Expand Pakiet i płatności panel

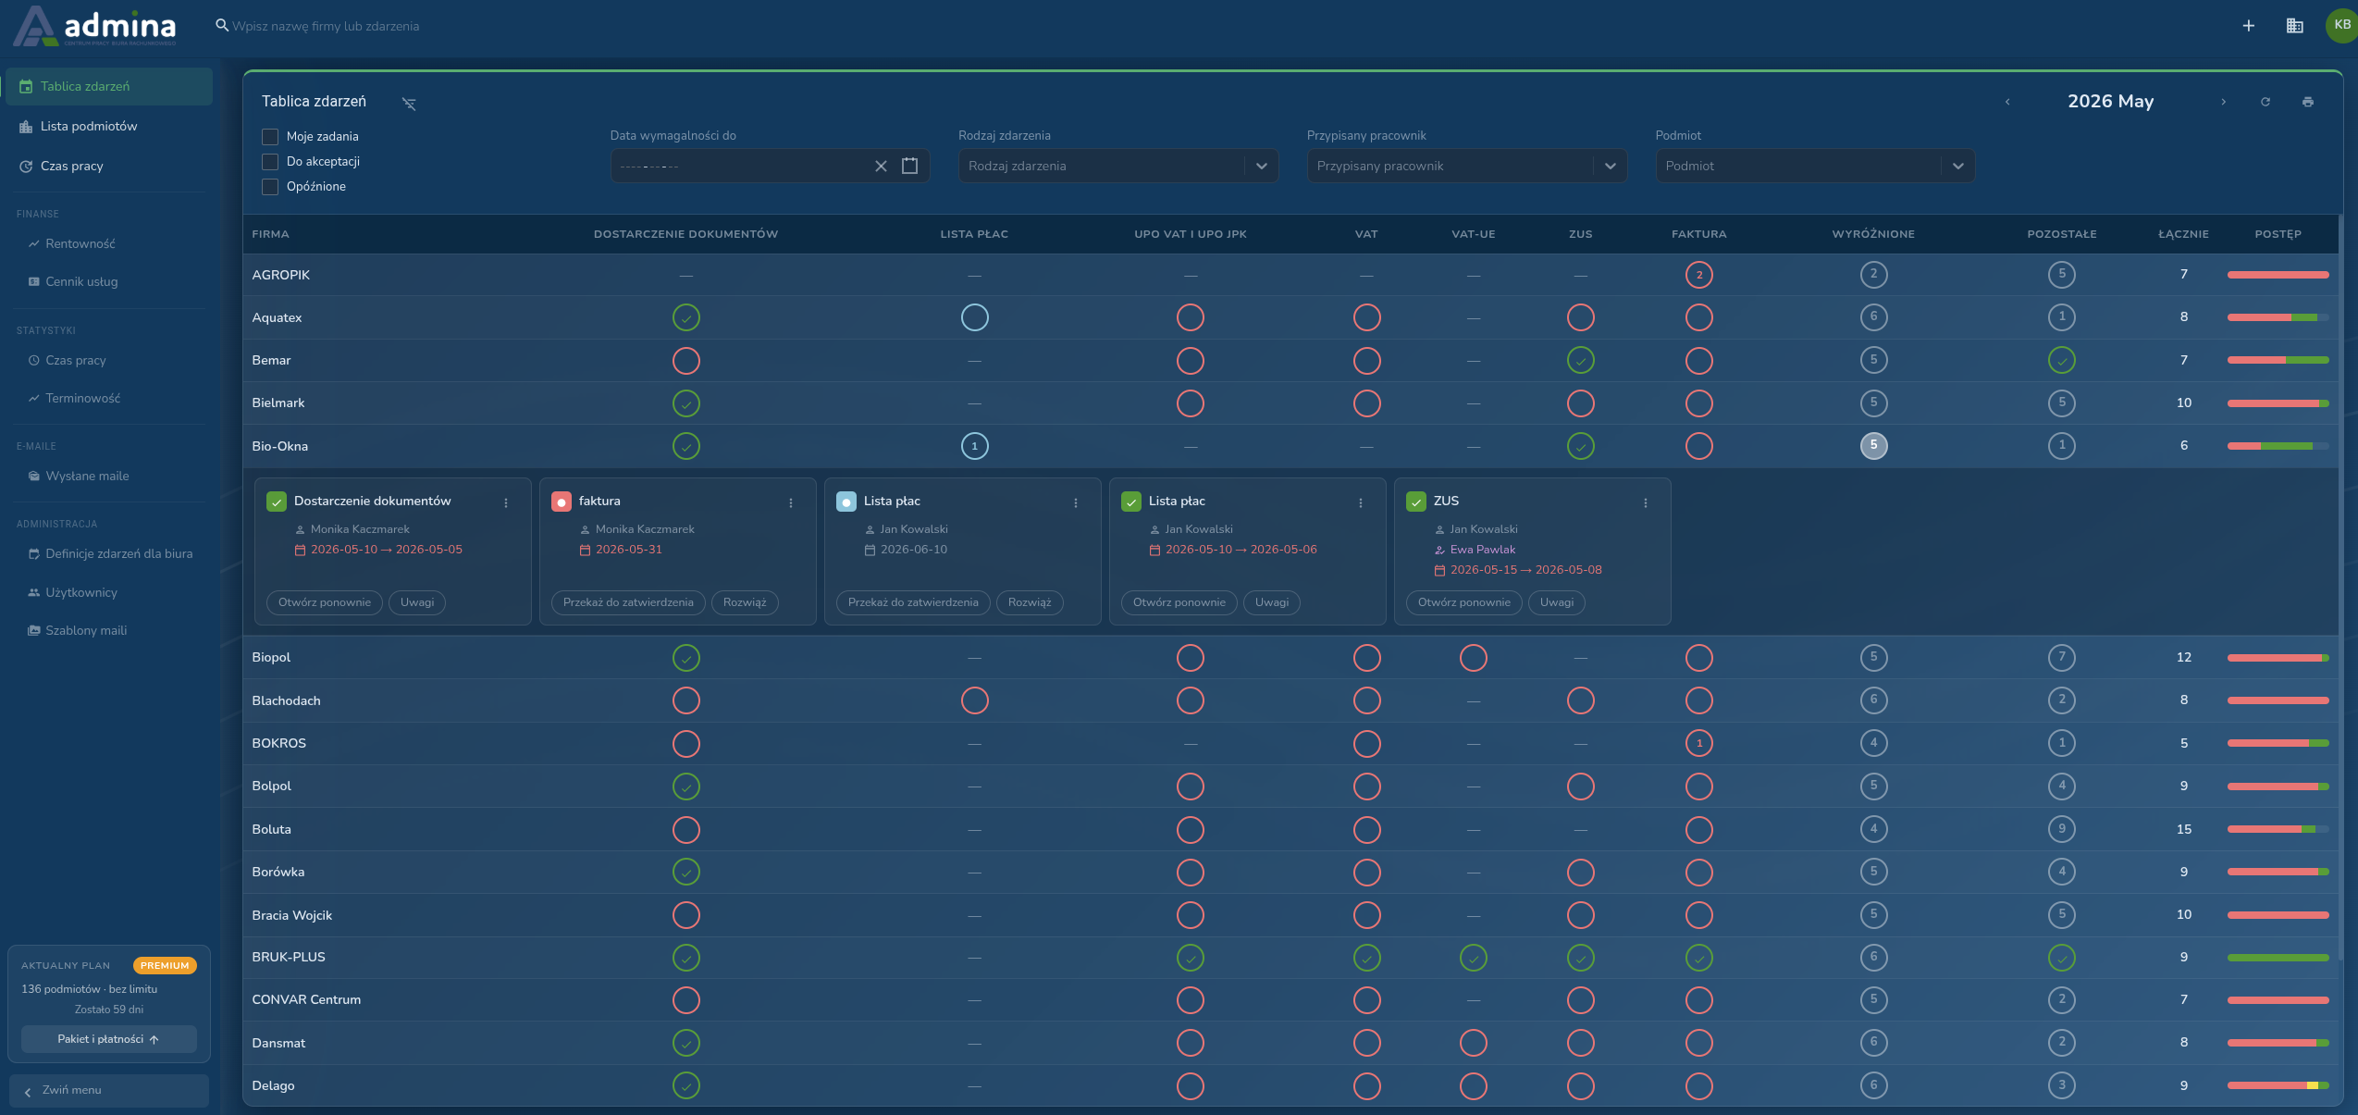109,1039
